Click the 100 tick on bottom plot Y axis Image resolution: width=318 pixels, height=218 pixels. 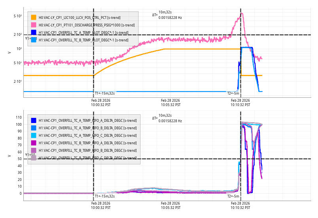[x=18, y=125]
